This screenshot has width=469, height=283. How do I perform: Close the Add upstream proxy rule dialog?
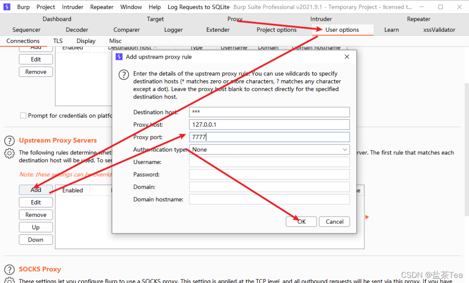347,57
